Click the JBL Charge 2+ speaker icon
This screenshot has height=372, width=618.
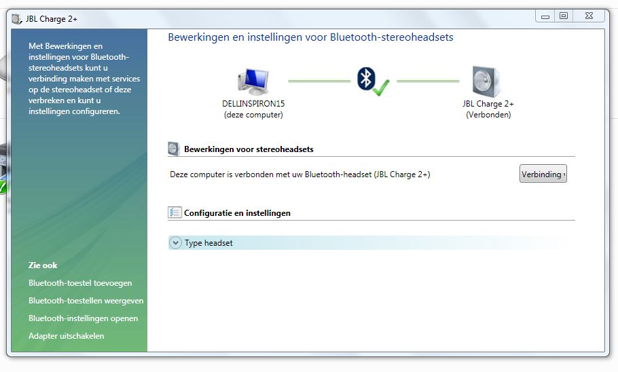click(x=486, y=81)
